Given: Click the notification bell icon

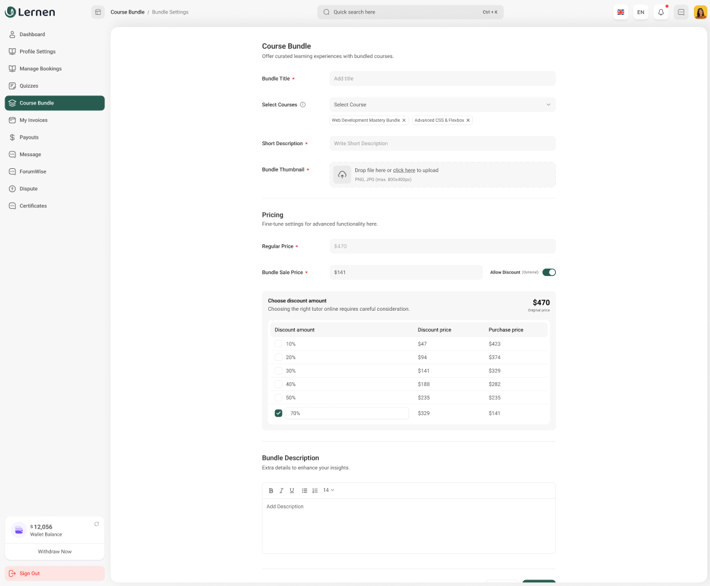Looking at the screenshot, I should tap(660, 12).
